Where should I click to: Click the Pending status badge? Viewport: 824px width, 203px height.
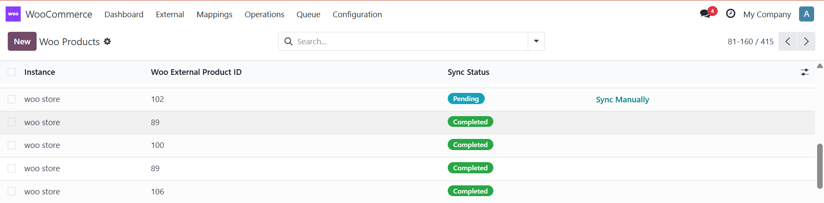466,98
